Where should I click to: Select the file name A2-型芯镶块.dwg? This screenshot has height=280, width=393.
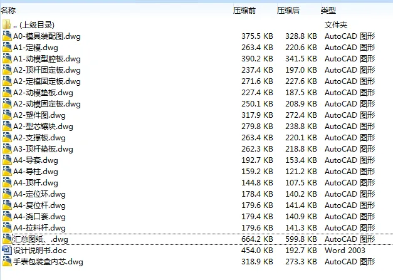(x=43, y=127)
